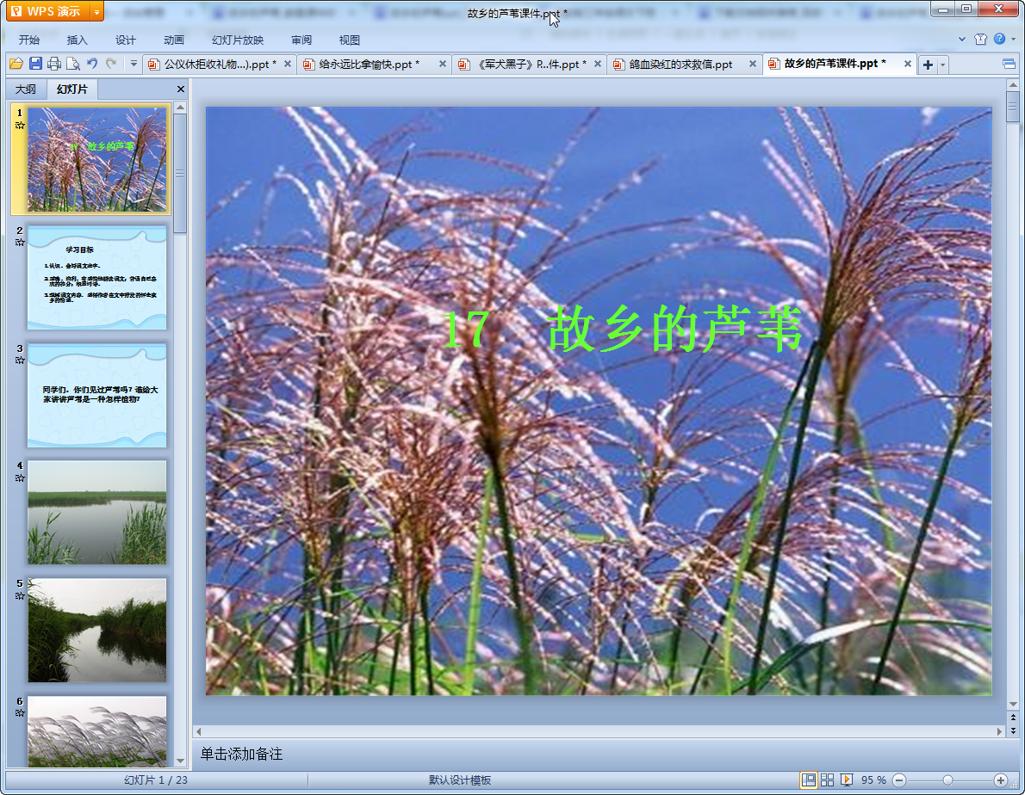This screenshot has width=1025, height=795.
Task: Start slideshow from status bar play icon
Action: point(847,780)
